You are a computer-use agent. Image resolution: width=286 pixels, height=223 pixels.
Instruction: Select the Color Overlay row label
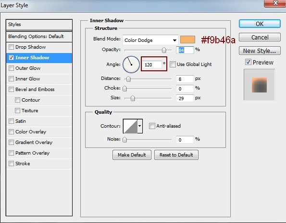coord(31,132)
